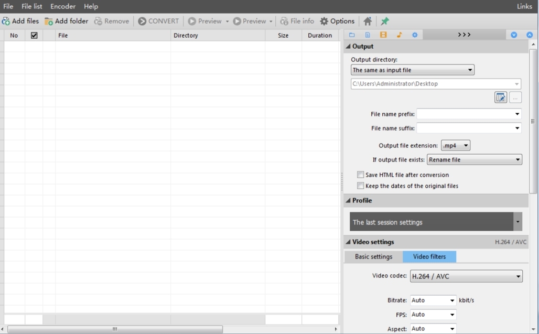Click the blue collapse-all up arrow icon
This screenshot has width=539, height=334.
tap(530, 35)
